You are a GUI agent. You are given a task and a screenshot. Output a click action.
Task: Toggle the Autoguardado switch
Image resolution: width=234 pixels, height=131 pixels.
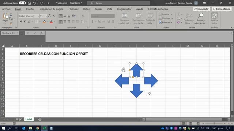[x=22, y=3]
